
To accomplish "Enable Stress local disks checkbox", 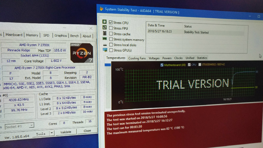I will (x=111, y=45).
